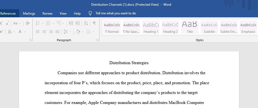Open the Shading color dropdown arrow
Image resolution: width=258 pixels, height=108 pixels.
pos(82,32)
